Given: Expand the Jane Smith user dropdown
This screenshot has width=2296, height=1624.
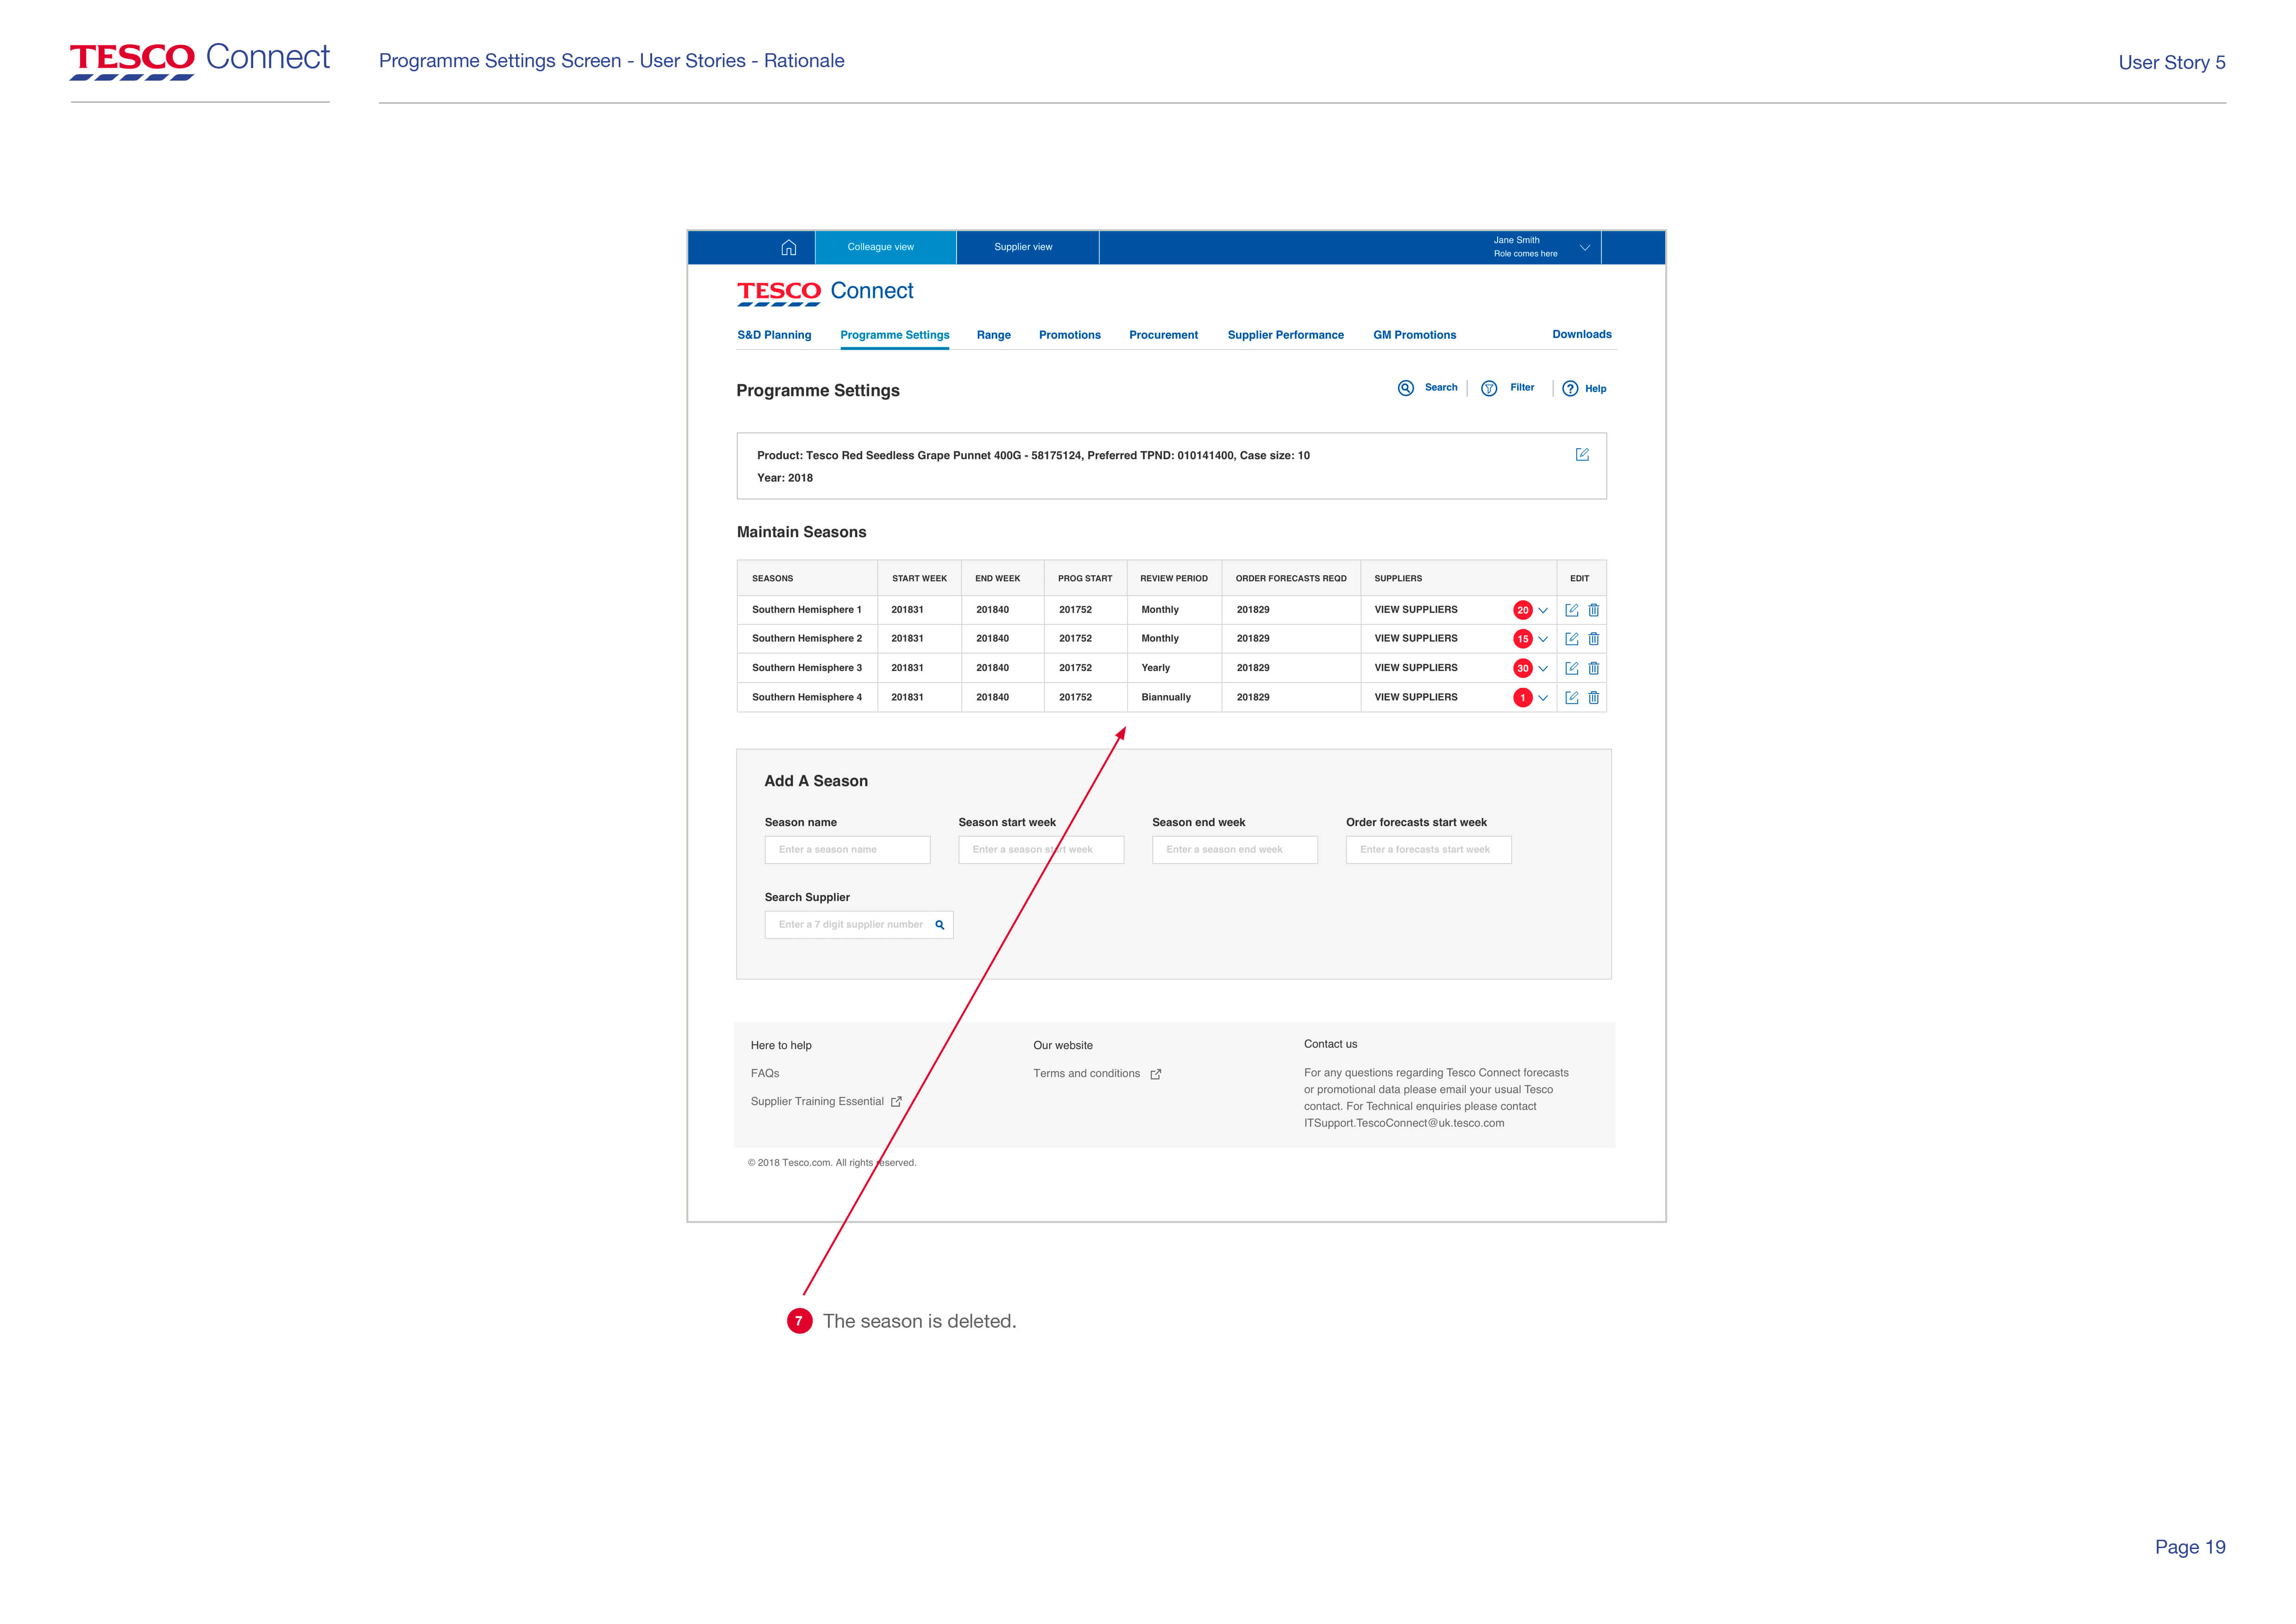Looking at the screenshot, I should point(1584,248).
